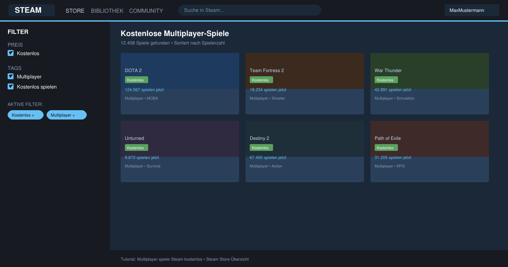508x267 pixels.
Task: Click '124.567 spielen jetzt' player count
Action: [144, 90]
